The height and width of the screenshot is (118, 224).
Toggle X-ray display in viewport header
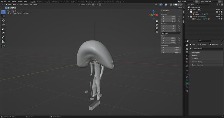coord(171,5)
